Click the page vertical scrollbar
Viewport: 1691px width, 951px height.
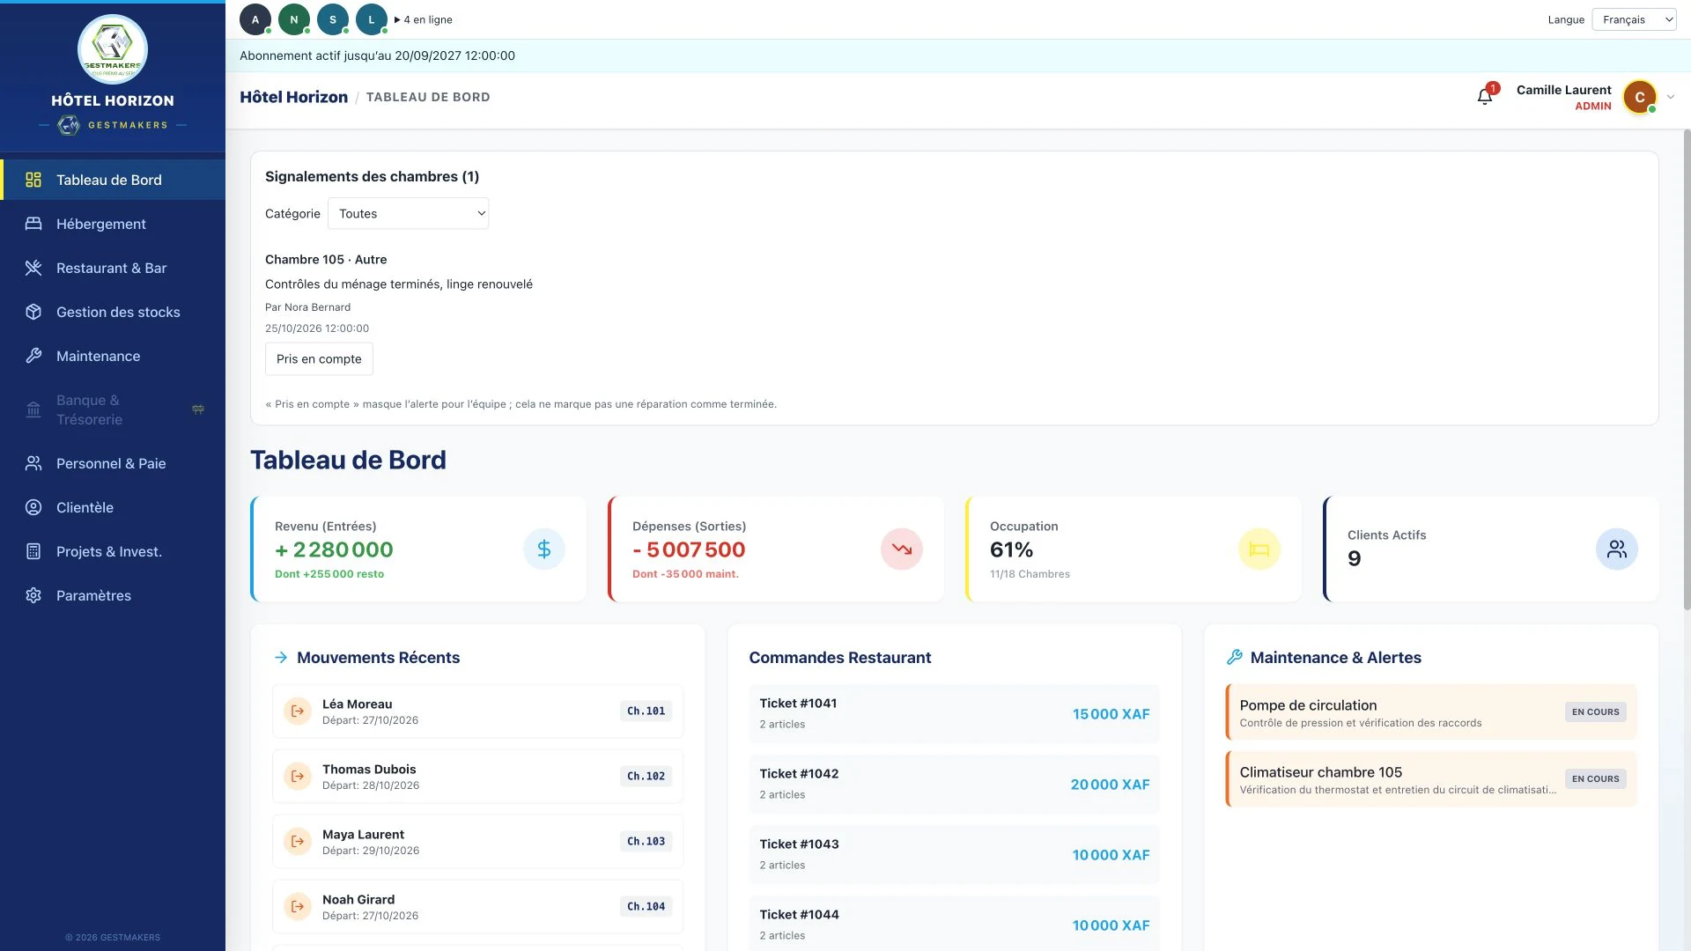point(1687,370)
